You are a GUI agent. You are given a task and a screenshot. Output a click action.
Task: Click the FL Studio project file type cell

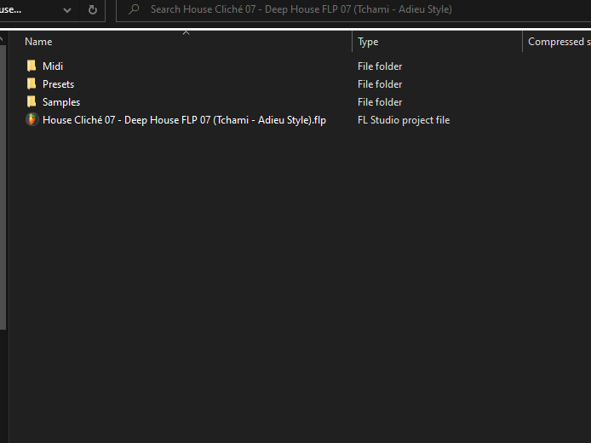(x=404, y=120)
